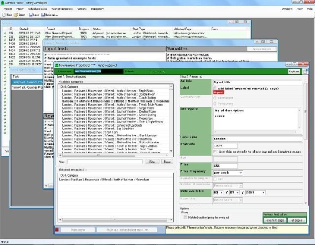This screenshot has width=315, height=245.
Task: Click the New document icon in toolbar
Action: (x=4, y=15)
